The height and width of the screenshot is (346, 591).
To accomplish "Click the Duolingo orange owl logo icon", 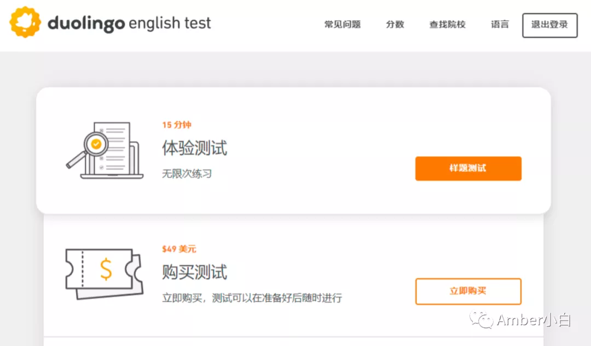I will pos(25,22).
